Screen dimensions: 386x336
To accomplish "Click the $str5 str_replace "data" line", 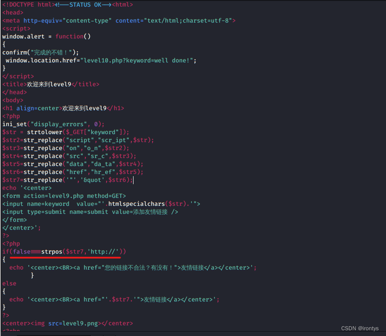I will [73, 164].
